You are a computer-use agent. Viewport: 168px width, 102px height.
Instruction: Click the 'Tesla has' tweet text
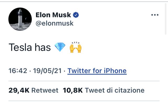pyautogui.click(x=30, y=47)
